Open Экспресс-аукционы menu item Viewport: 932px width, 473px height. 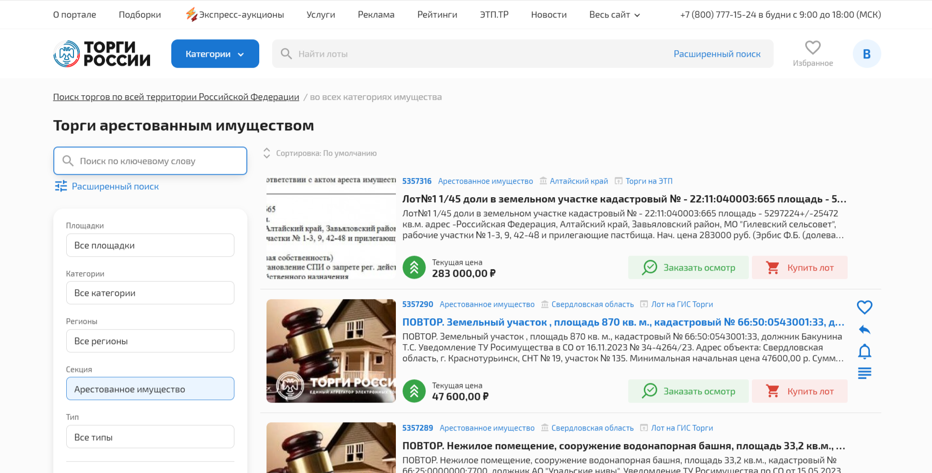click(x=235, y=14)
